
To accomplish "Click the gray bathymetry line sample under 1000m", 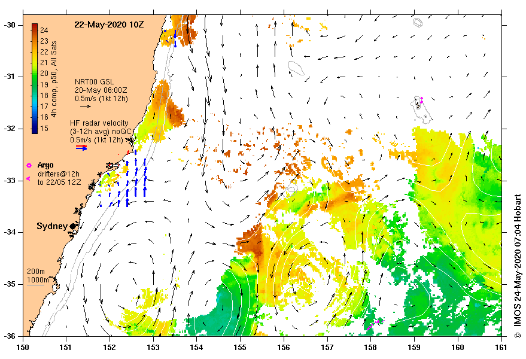I will pyautogui.click(x=35, y=286).
